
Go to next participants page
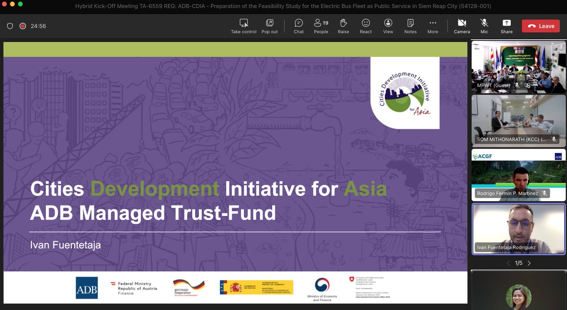coord(529,263)
